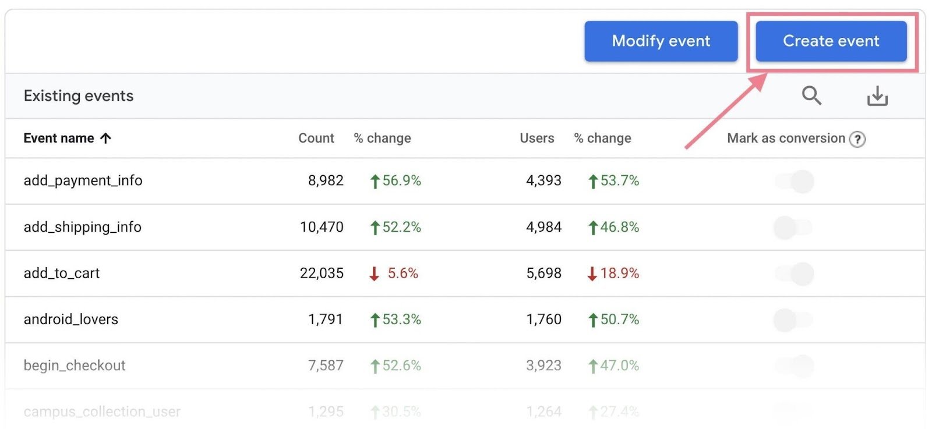This screenshot has width=932, height=429.
Task: Open the add_shipping_info event
Action: click(82, 227)
